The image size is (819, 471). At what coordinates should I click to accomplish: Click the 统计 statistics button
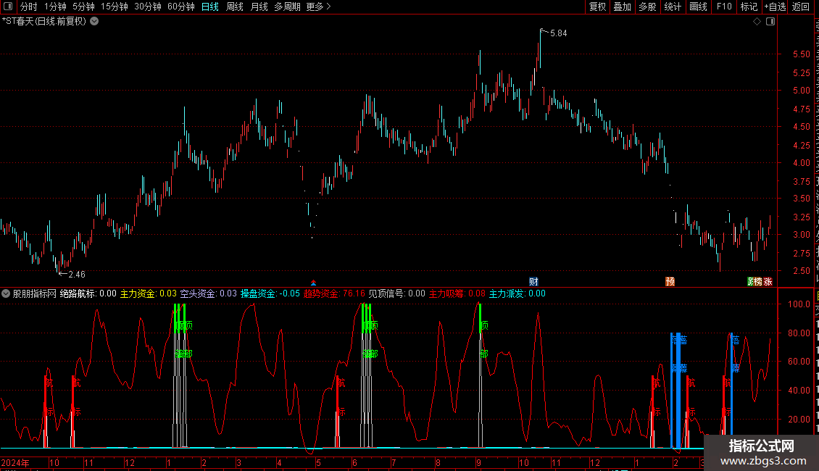point(673,7)
